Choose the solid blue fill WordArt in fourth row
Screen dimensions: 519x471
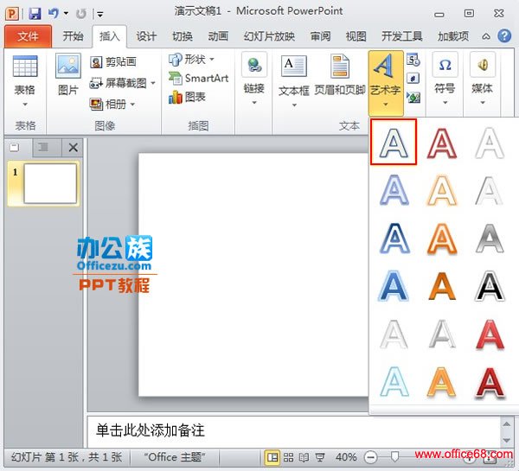394,286
